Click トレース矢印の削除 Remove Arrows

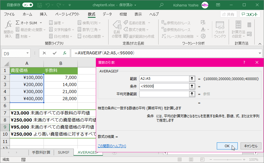coord(178,36)
